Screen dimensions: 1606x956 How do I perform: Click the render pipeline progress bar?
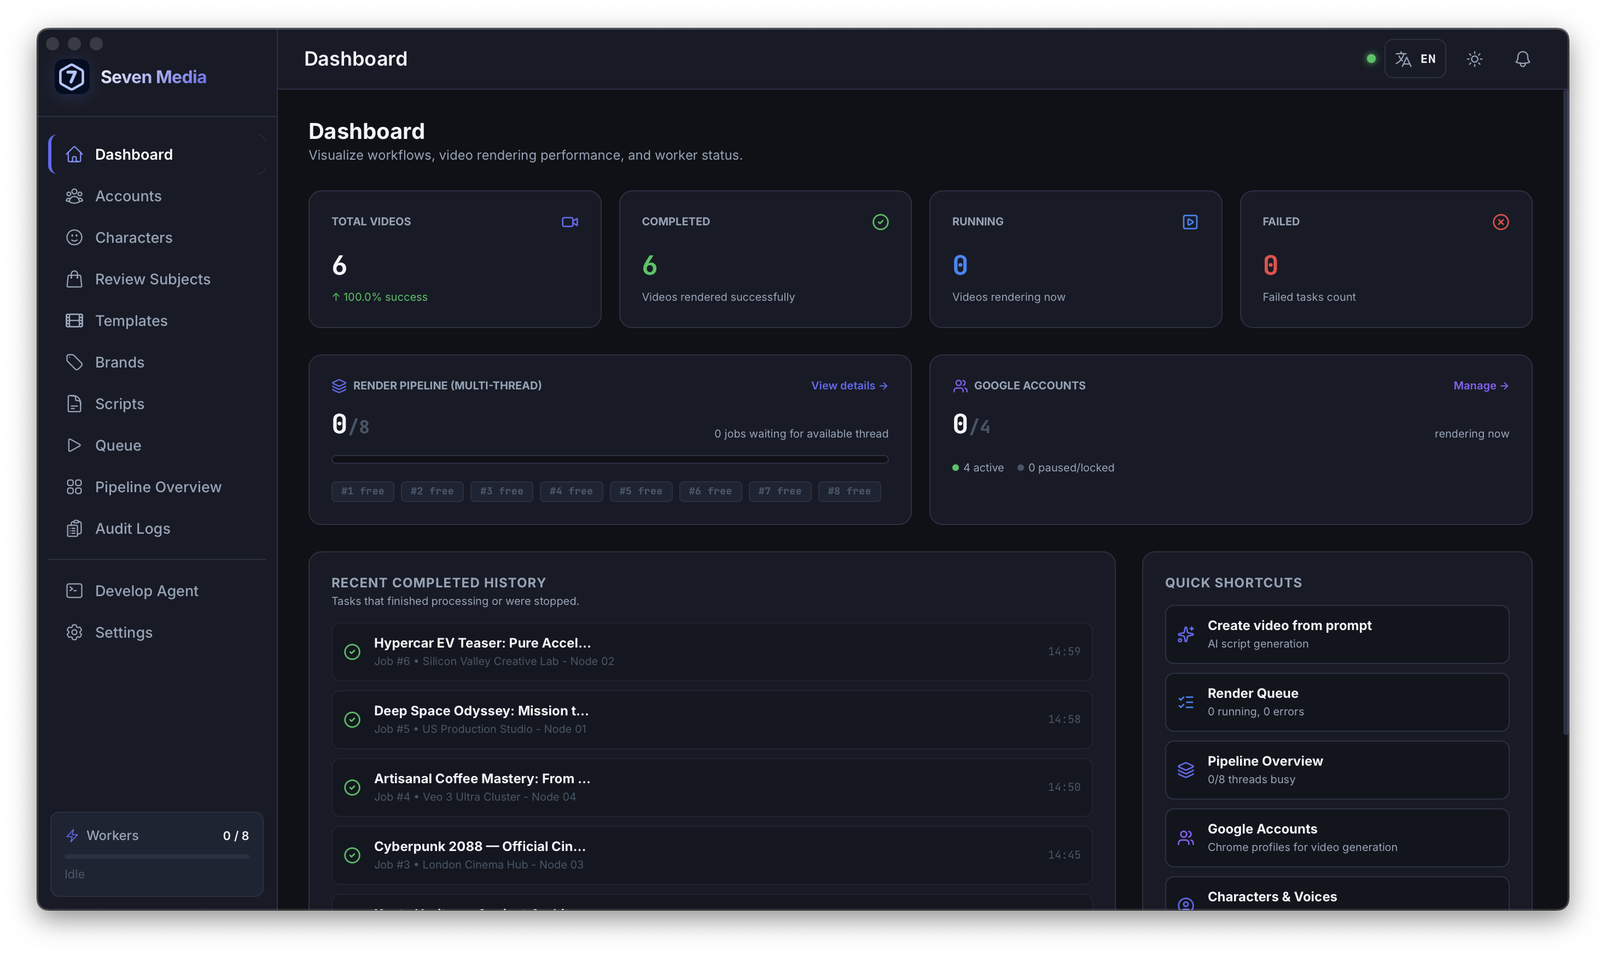pos(609,459)
